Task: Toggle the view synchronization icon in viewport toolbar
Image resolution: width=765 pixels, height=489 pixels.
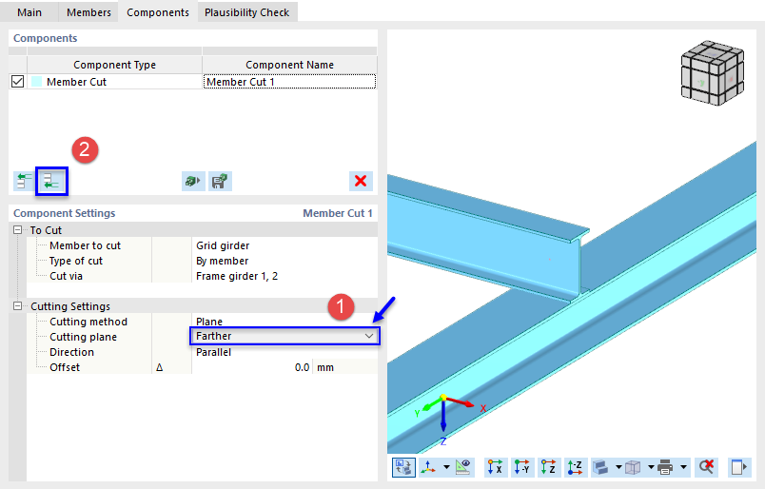Action: tap(403, 467)
